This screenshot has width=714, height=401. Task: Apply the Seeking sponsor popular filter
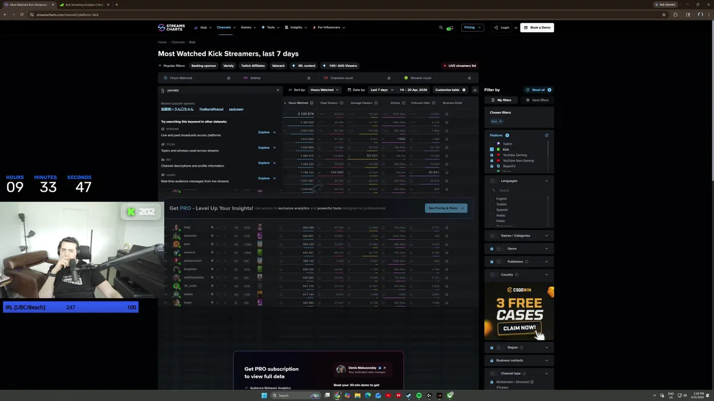[204, 66]
